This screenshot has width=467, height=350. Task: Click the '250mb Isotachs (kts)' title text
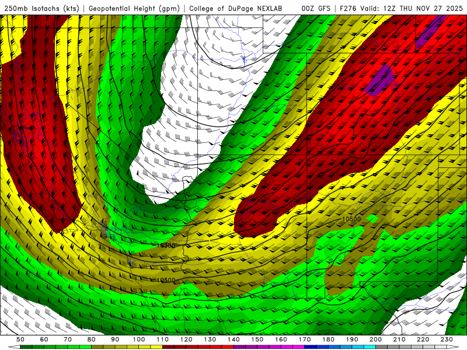coord(42,8)
